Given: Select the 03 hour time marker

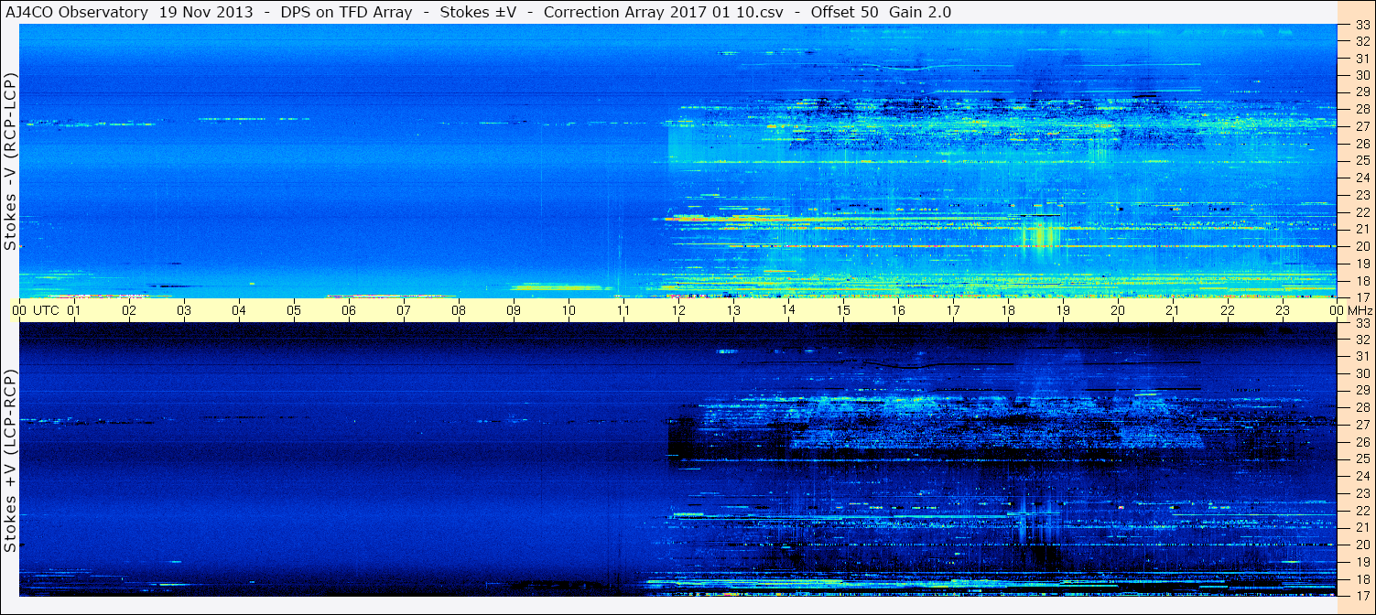Looking at the screenshot, I should point(184,310).
